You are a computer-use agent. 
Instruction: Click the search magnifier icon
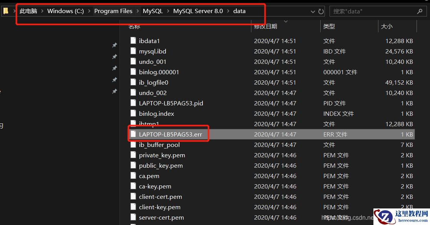(420, 11)
